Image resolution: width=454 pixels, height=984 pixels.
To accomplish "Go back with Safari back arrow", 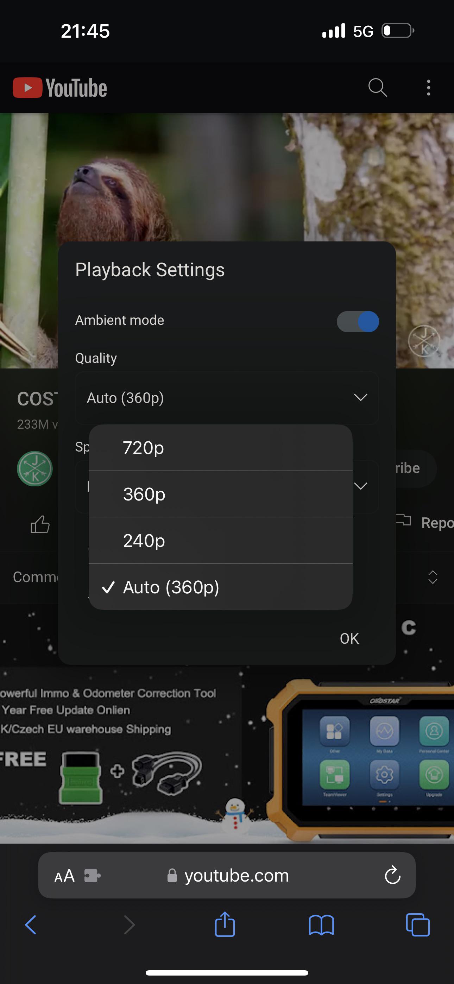I will click(x=31, y=925).
